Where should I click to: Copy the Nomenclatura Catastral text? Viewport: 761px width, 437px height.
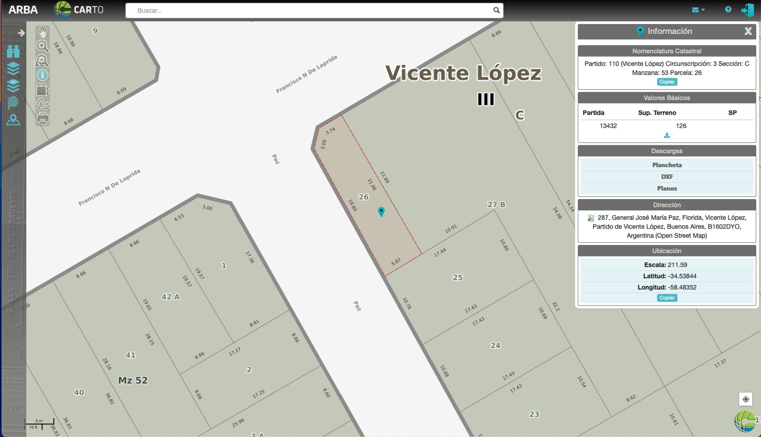coord(667,82)
